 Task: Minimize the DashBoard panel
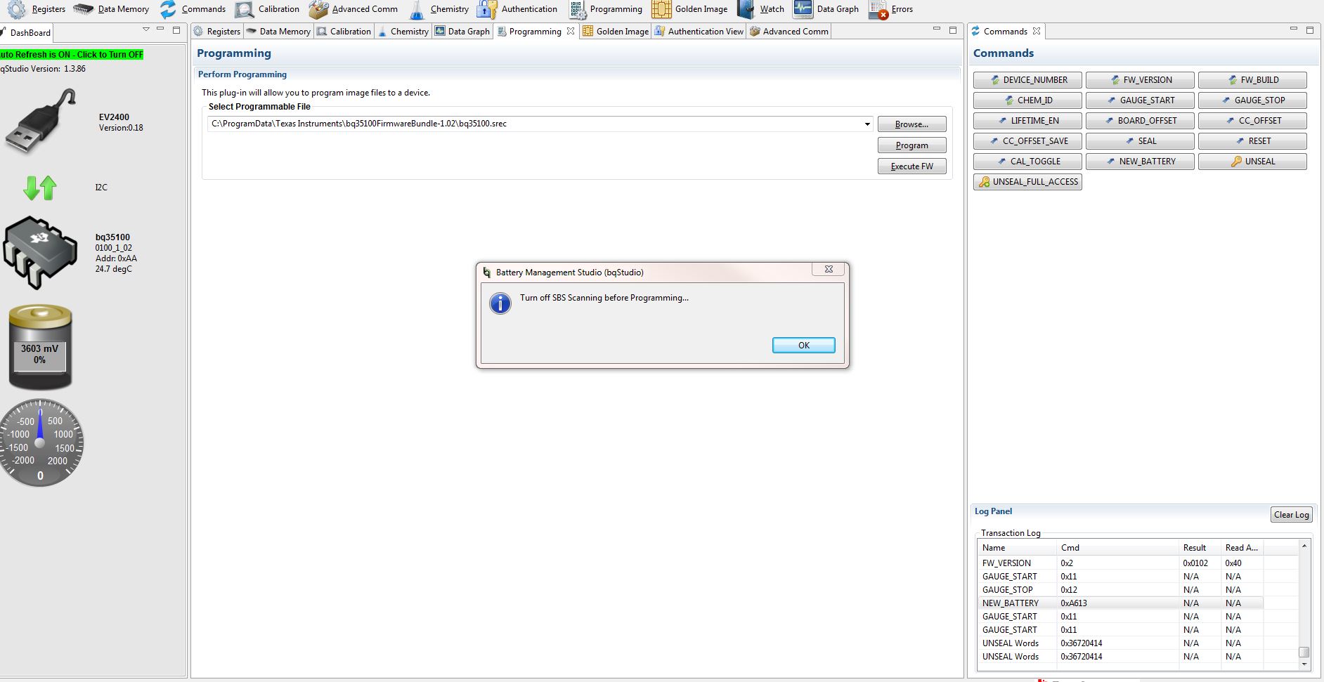coord(160,29)
